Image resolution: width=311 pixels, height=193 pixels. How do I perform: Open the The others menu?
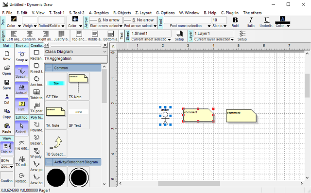tap(252, 13)
